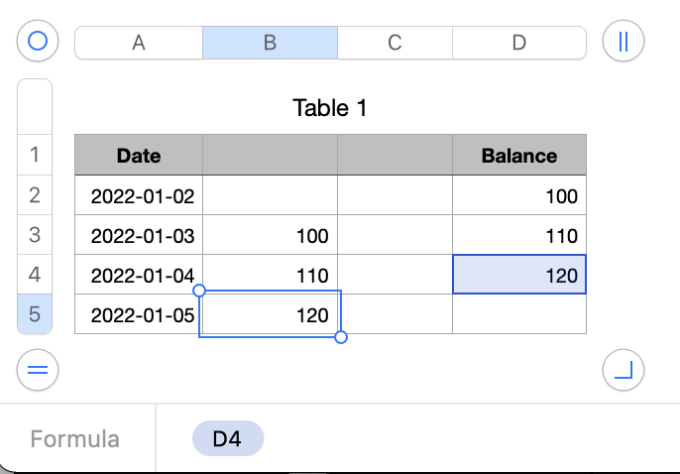Click the Table 1 title
Viewport: 680px width, 474px height.
click(330, 108)
